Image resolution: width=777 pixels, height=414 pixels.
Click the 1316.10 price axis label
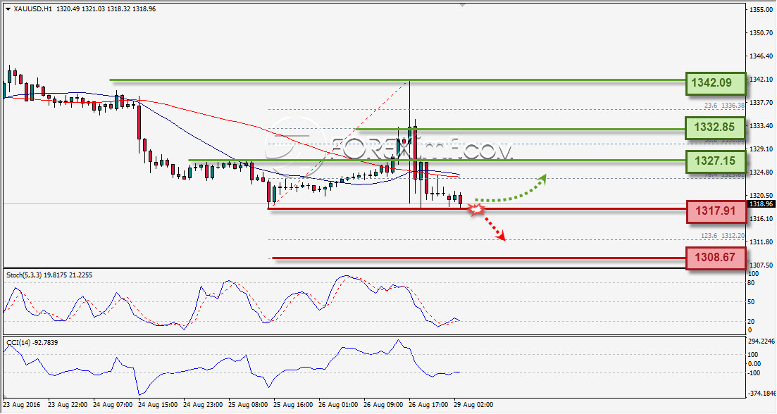[761, 218]
